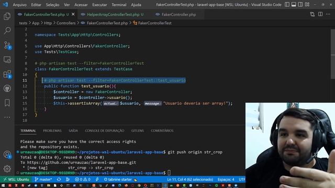The image size is (335, 188).
Task: Click the Synchronize Changes status bar icon
Action: [x=59, y=180]
